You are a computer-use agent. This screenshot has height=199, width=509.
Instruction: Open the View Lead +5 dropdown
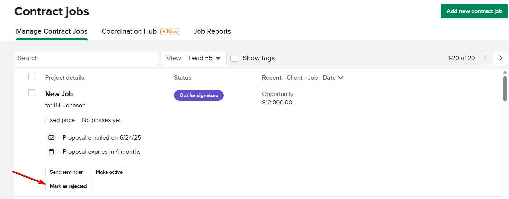pos(194,58)
